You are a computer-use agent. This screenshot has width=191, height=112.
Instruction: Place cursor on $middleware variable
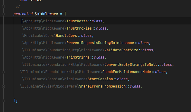[46, 14]
